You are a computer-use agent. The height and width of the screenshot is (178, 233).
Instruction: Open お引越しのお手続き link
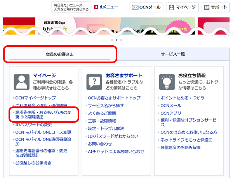click(33, 163)
